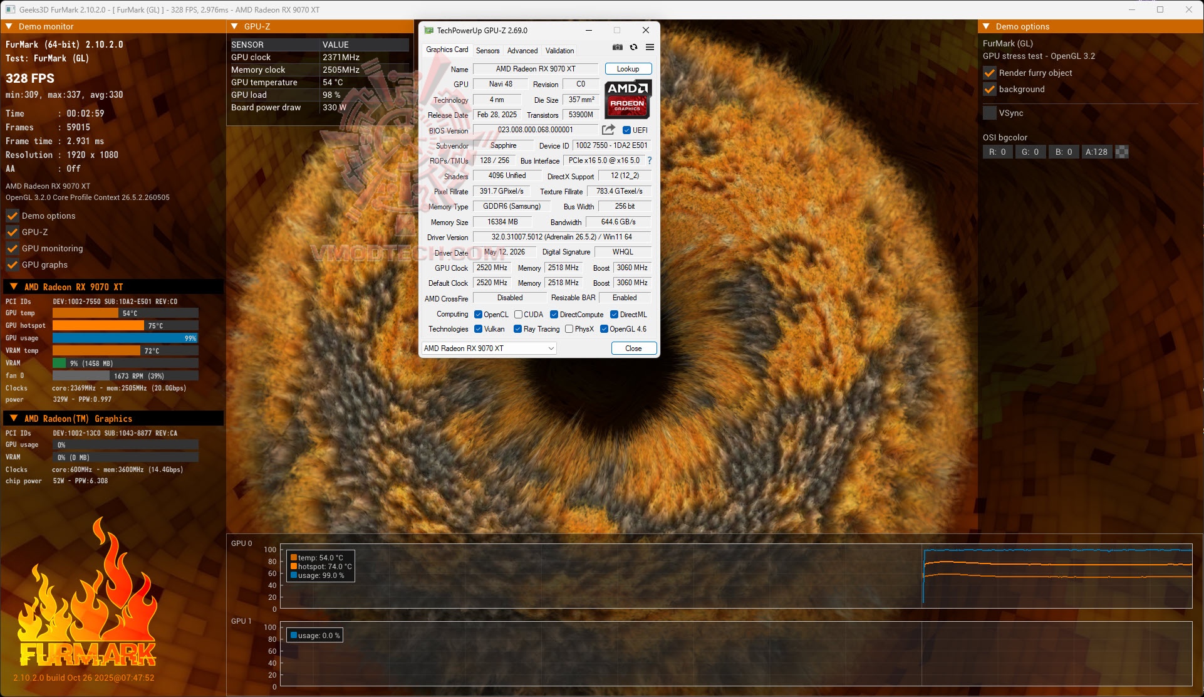Uncheck the GPU graphs checkbox
Screen dimensions: 1204x697
click(x=12, y=265)
